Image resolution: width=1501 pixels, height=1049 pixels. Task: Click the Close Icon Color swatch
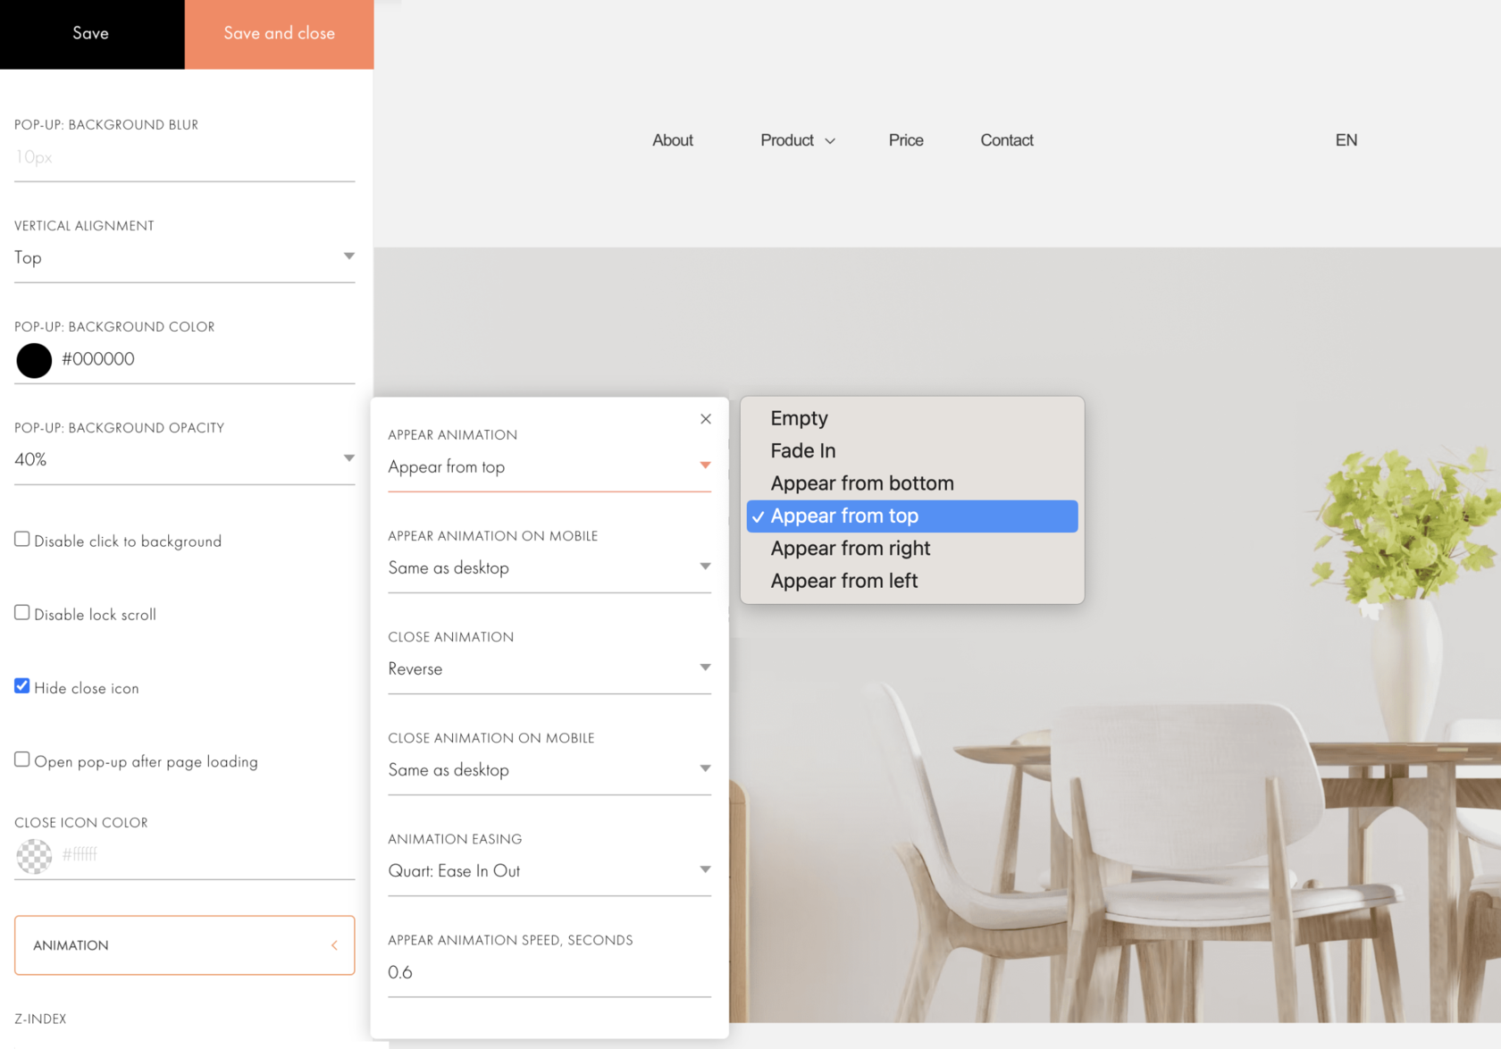[x=34, y=856]
